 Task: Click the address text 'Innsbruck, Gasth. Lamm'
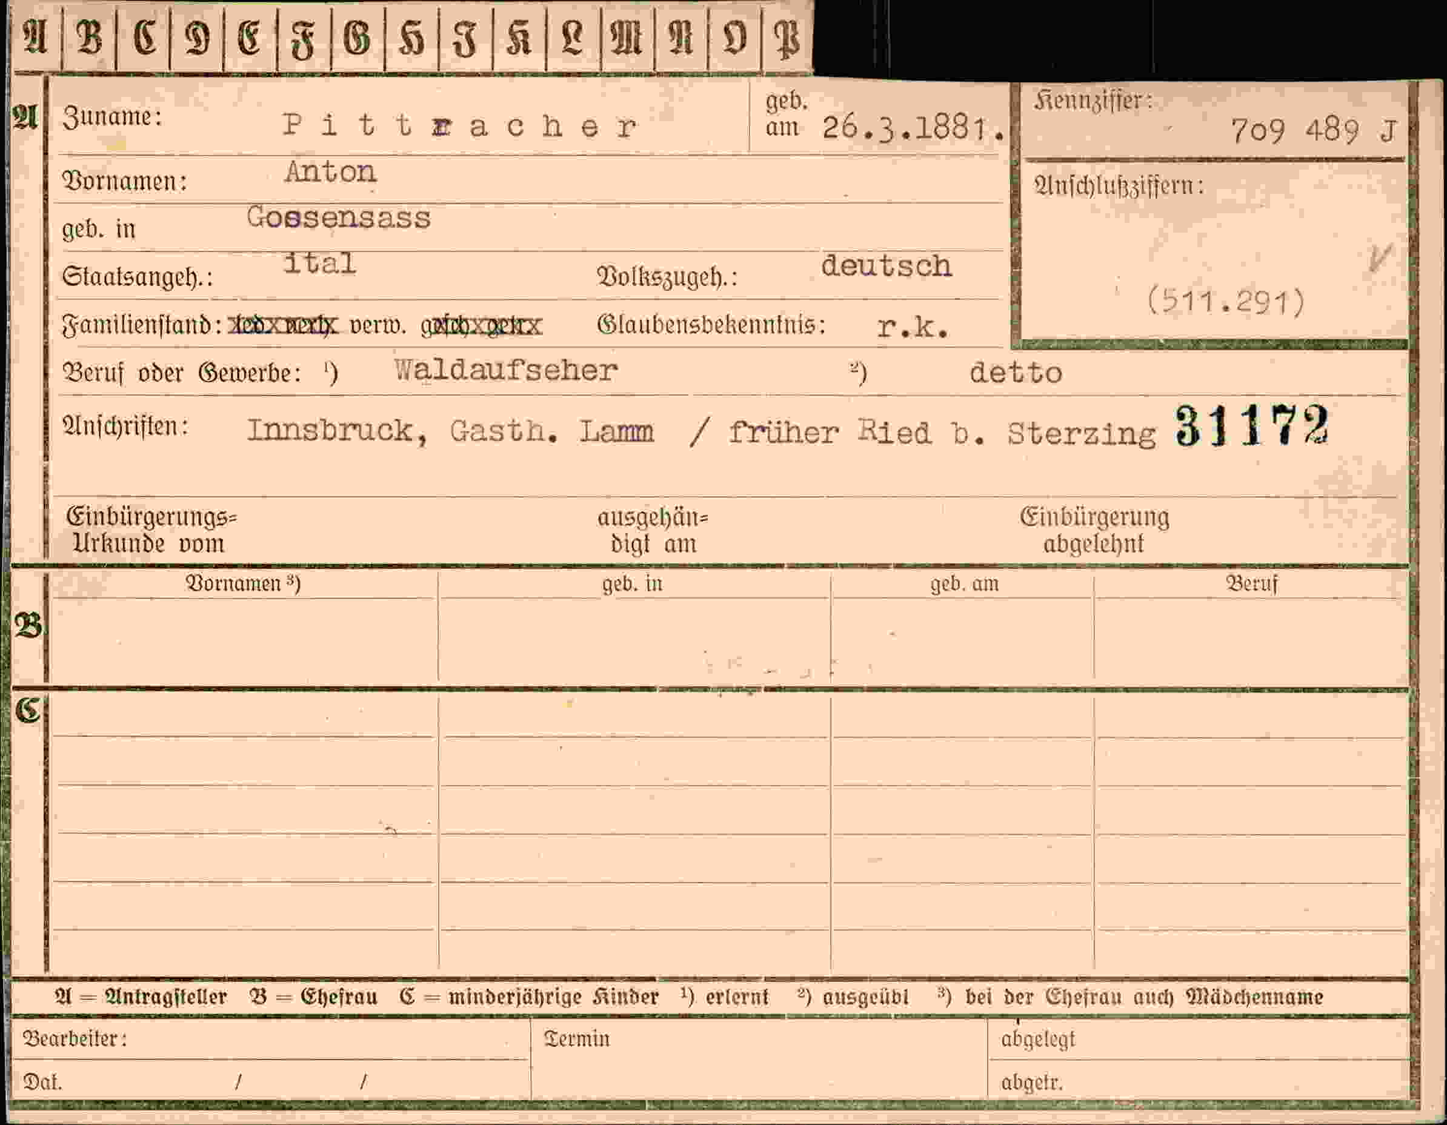(x=451, y=431)
